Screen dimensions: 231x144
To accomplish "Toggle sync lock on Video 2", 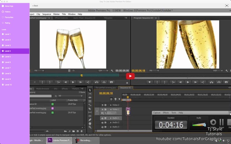I will tap(105, 105).
